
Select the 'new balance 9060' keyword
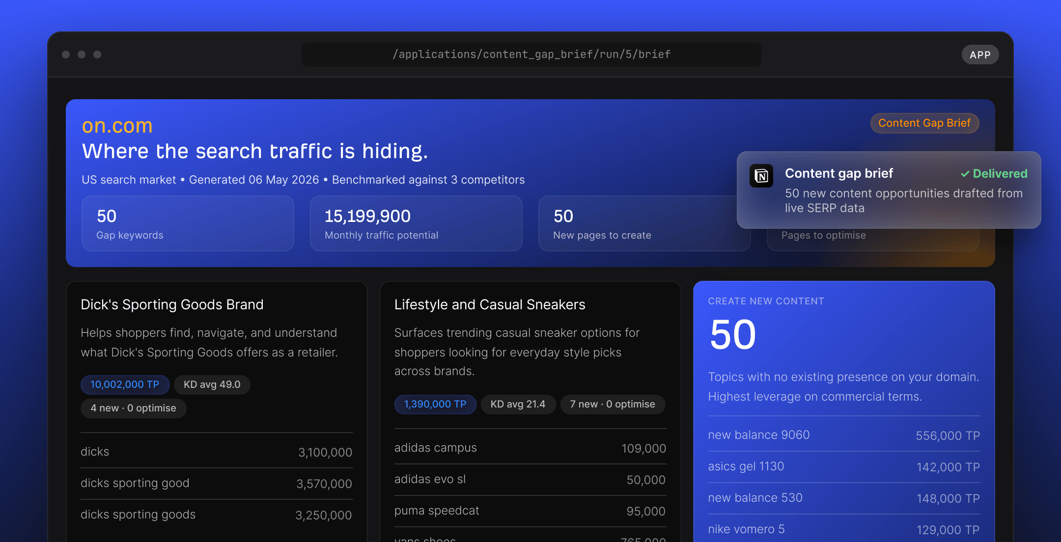tap(759, 435)
